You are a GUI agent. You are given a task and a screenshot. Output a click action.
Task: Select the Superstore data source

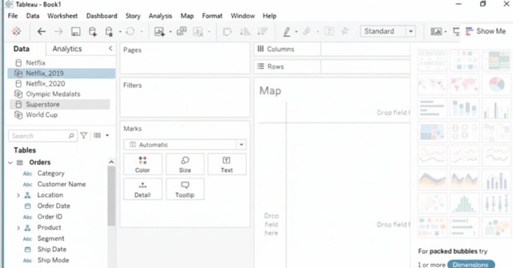(x=43, y=105)
